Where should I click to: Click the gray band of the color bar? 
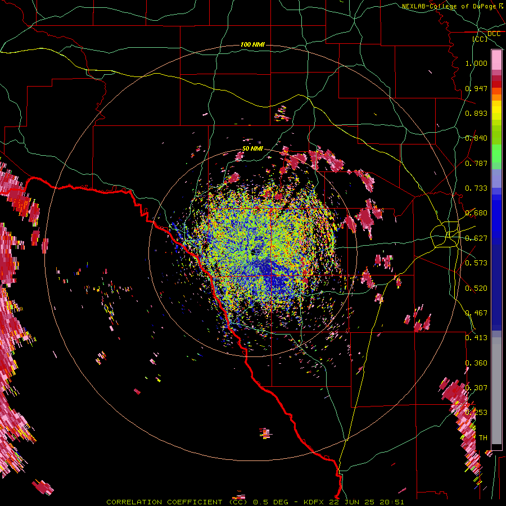(496, 391)
